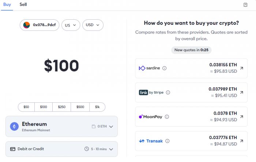The width and height of the screenshot is (256, 162).
Task: Expand the Ethereum token selector chevron
Action: pyautogui.click(x=111, y=127)
